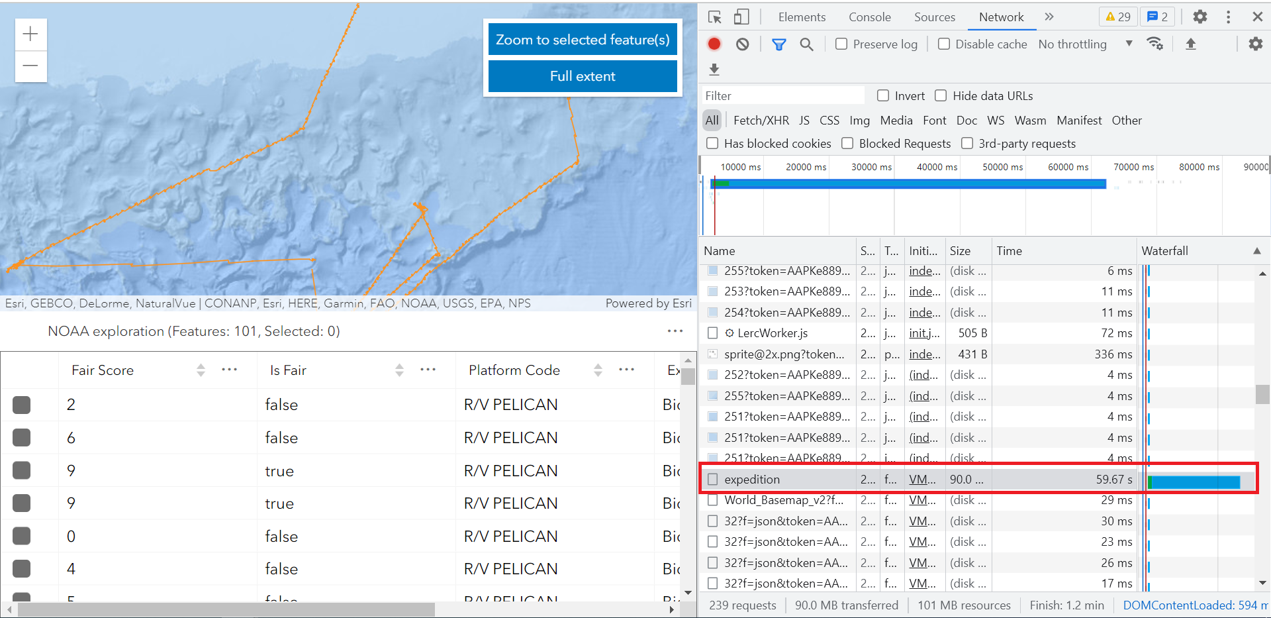
Task: Select the Fetch/XHR request type filter
Action: (x=761, y=121)
